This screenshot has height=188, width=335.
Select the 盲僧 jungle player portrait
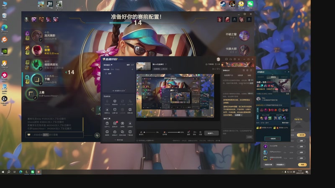(37, 50)
